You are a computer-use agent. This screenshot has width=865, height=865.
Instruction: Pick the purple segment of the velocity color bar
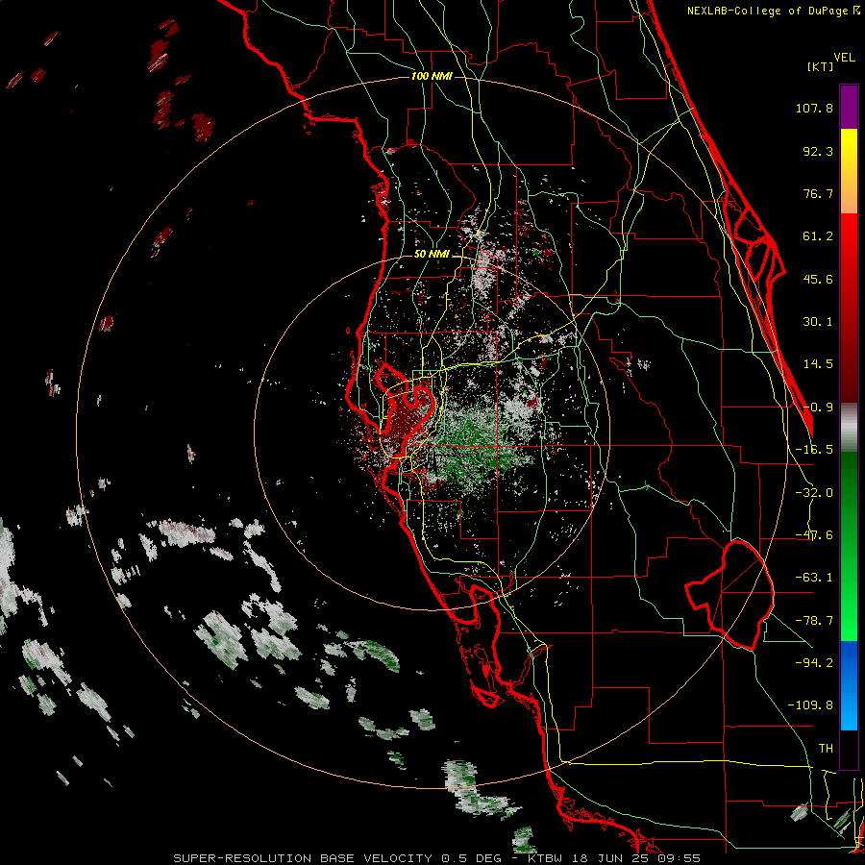(849, 107)
